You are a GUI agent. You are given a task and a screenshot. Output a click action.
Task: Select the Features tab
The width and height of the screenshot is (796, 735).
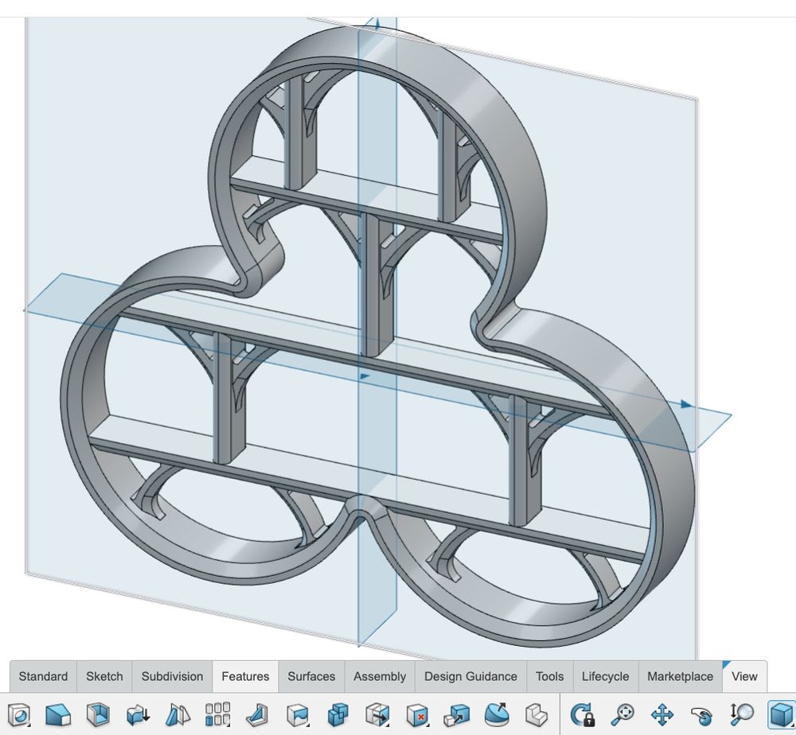tap(245, 676)
